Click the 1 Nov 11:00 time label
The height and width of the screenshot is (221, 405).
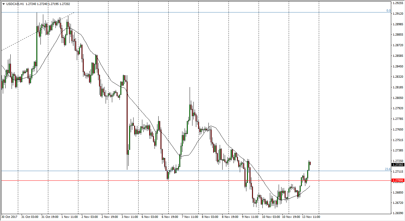tap(70, 217)
